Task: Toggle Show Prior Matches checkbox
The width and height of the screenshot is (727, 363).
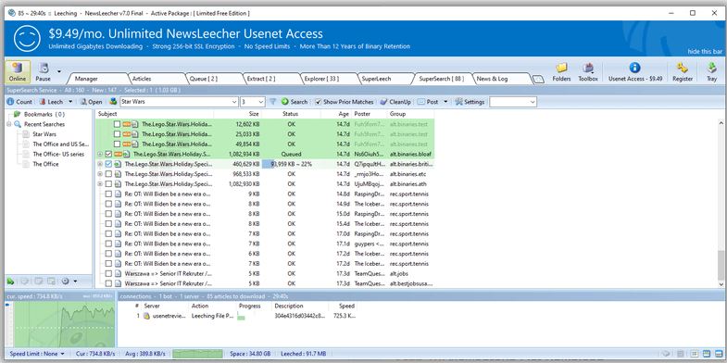Action: point(318,102)
